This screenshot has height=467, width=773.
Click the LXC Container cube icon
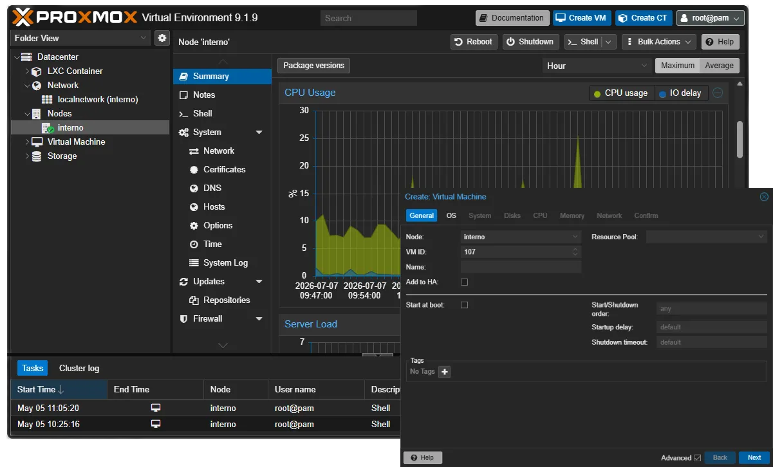37,71
